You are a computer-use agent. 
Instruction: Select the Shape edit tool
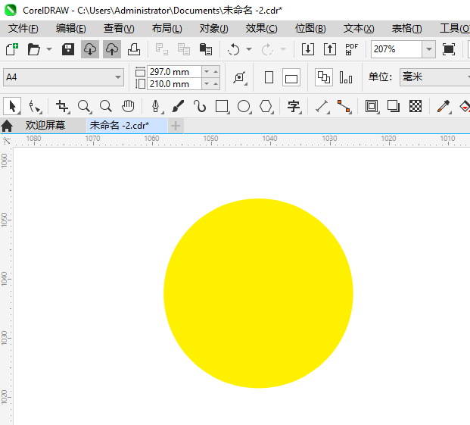point(35,107)
